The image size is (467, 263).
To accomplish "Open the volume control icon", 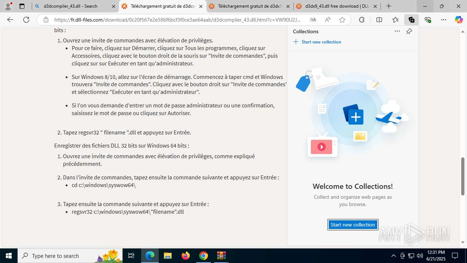I will (420, 256).
